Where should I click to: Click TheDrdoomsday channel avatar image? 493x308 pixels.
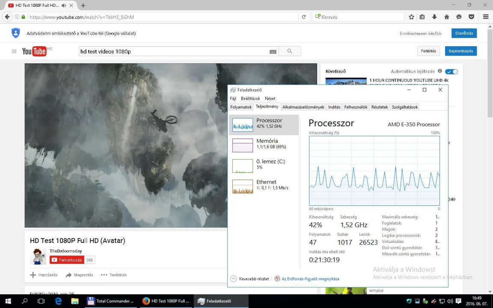[x=38, y=256]
